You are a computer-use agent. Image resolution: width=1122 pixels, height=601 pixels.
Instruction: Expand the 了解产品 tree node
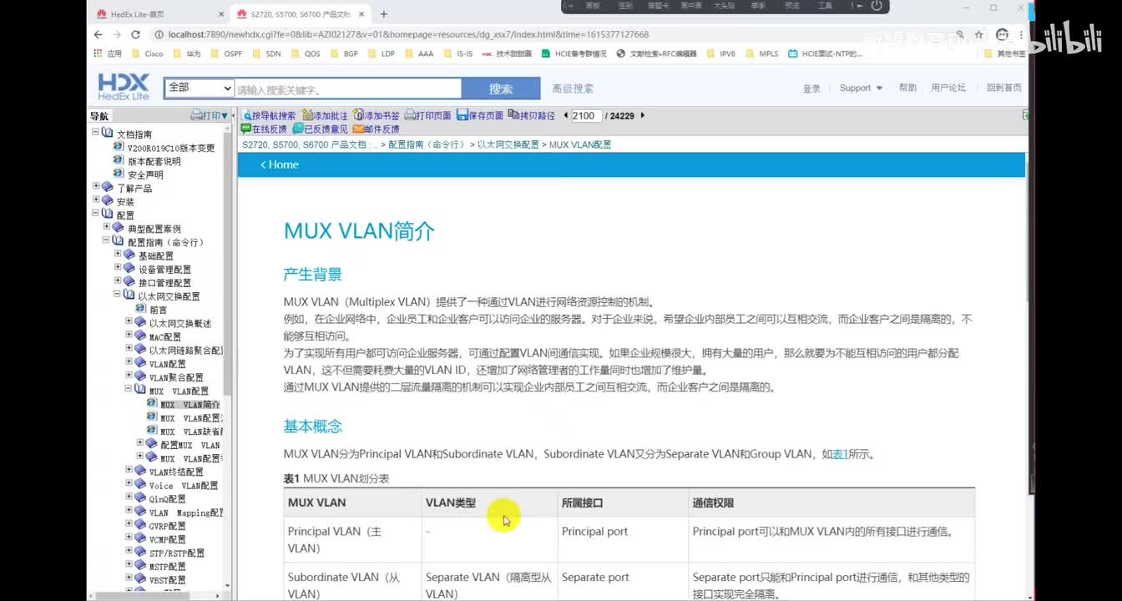point(96,187)
